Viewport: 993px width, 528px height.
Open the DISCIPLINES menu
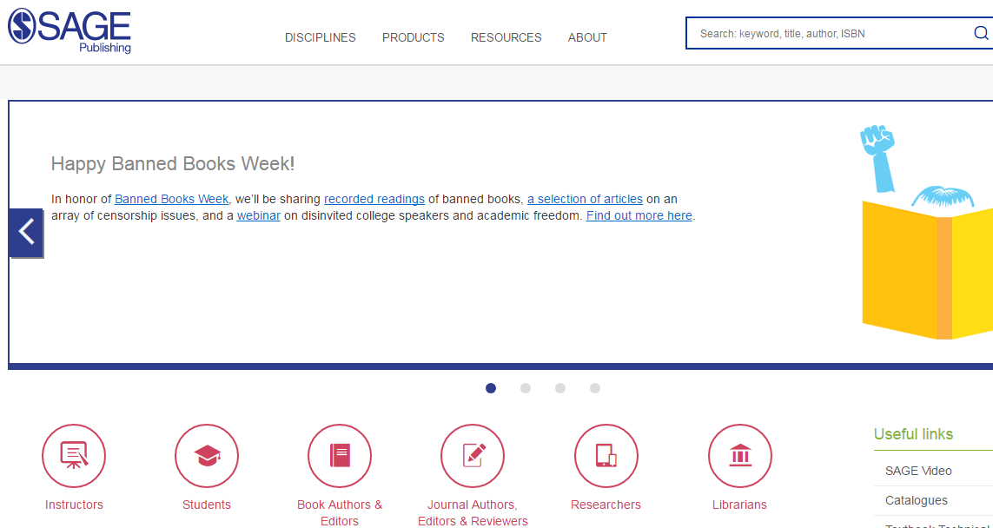coord(321,37)
